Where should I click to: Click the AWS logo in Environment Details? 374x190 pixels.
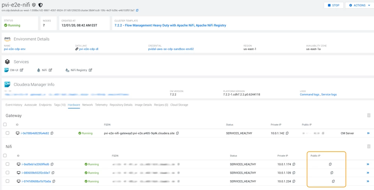[7, 39]
